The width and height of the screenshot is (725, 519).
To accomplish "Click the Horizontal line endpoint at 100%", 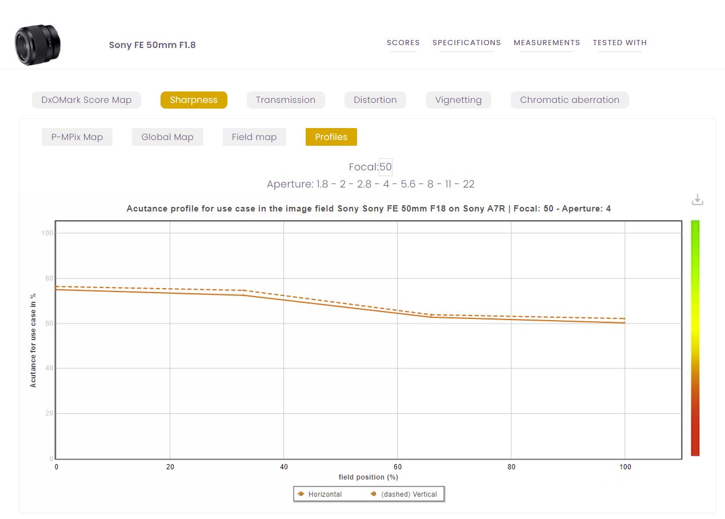I will click(x=624, y=323).
